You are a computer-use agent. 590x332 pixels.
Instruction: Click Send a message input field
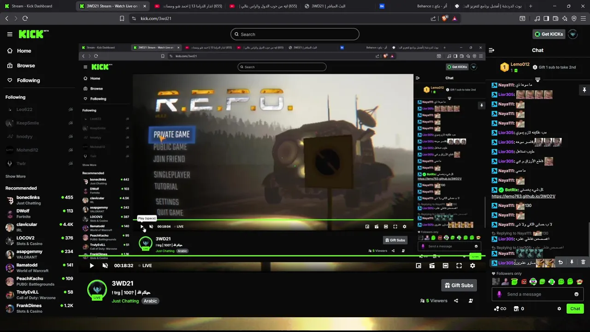[538, 294]
